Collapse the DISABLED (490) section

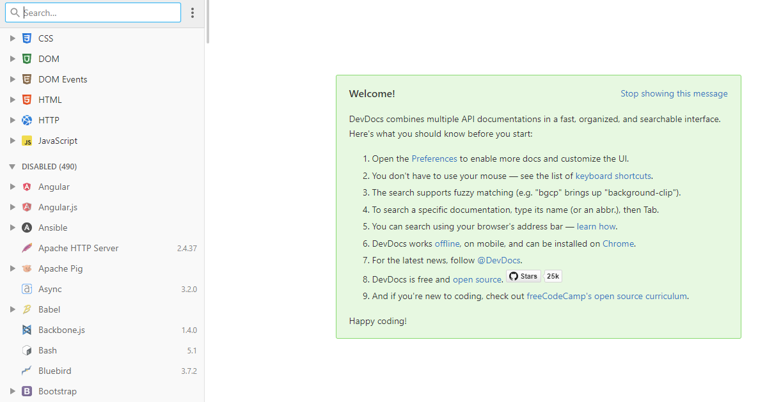(12, 167)
